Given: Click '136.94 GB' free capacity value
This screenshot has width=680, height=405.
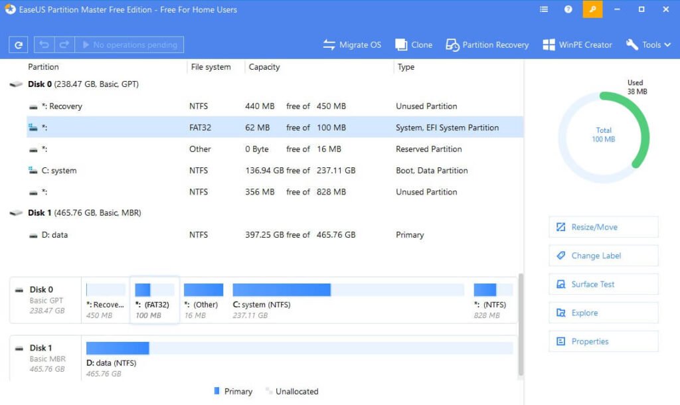Looking at the screenshot, I should [x=264, y=171].
